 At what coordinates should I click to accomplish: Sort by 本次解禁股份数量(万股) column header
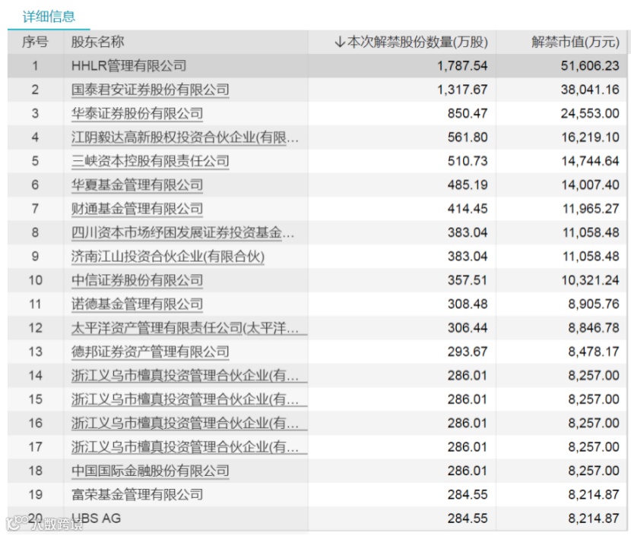point(417,42)
